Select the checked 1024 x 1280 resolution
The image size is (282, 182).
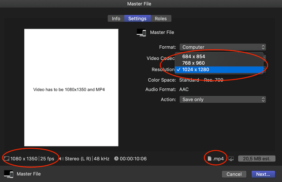point(219,69)
